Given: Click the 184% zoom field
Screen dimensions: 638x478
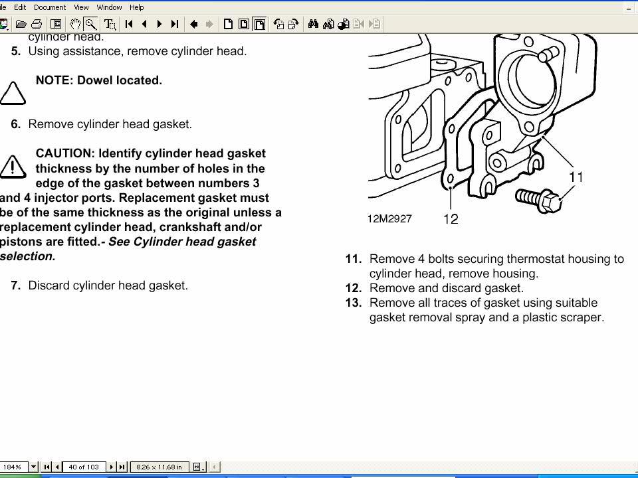Looking at the screenshot, I should coord(13,467).
